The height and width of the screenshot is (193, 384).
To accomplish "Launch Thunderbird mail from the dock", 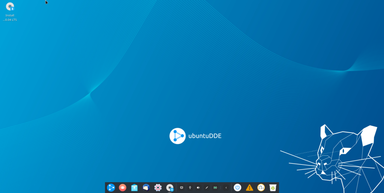I will pos(146,187).
